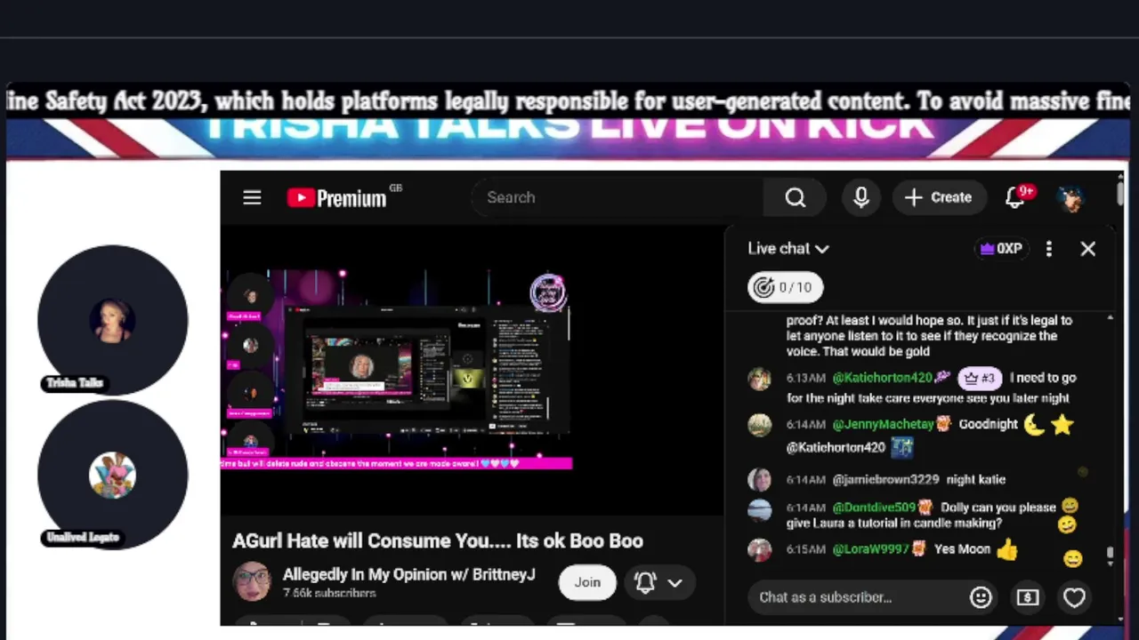Click username @LoraW9997 in chat
Screen dimensions: 1139x640
point(870,549)
